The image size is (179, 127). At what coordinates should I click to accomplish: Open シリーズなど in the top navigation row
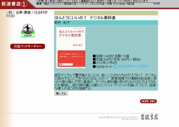pyautogui.click(x=71, y=1)
